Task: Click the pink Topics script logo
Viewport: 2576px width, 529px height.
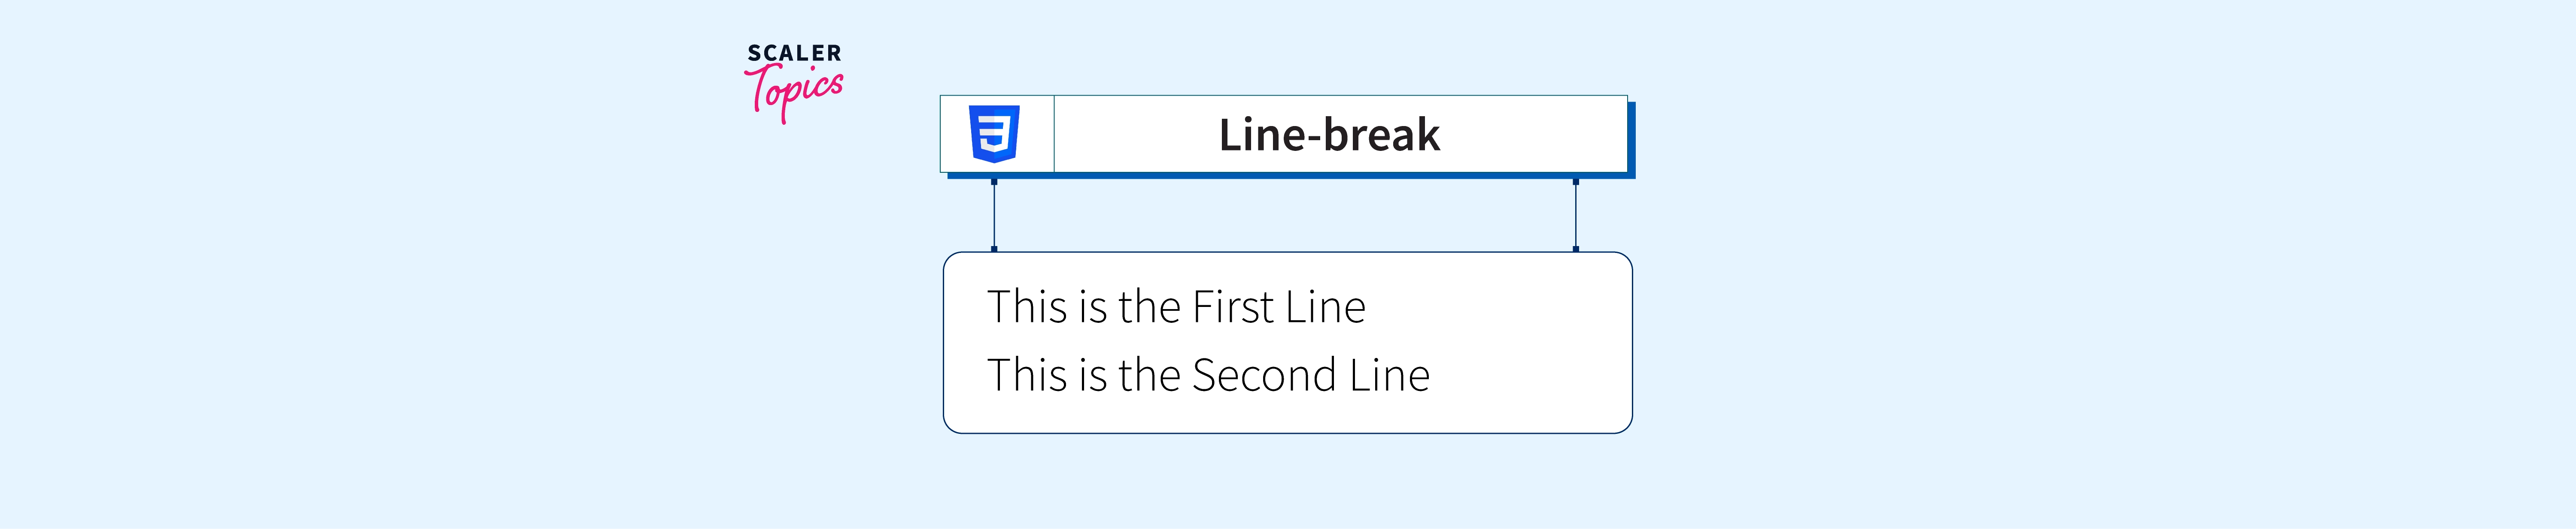Action: click(796, 91)
